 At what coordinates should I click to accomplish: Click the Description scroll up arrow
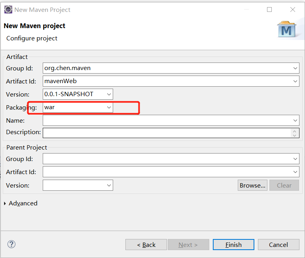click(x=294, y=131)
